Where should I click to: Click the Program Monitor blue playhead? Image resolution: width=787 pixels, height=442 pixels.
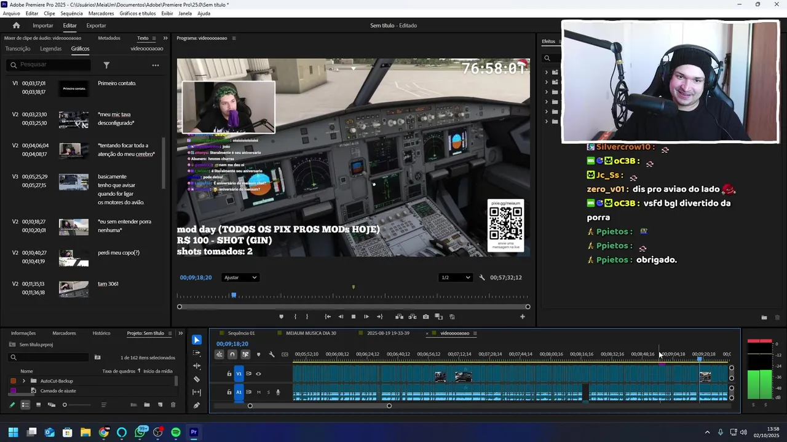tap(233, 295)
